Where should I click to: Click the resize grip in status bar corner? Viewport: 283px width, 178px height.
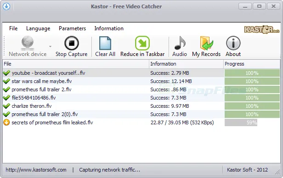tap(277, 172)
